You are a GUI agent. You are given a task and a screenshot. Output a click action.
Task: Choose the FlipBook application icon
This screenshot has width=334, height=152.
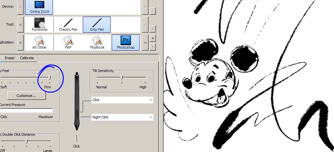pos(97,43)
